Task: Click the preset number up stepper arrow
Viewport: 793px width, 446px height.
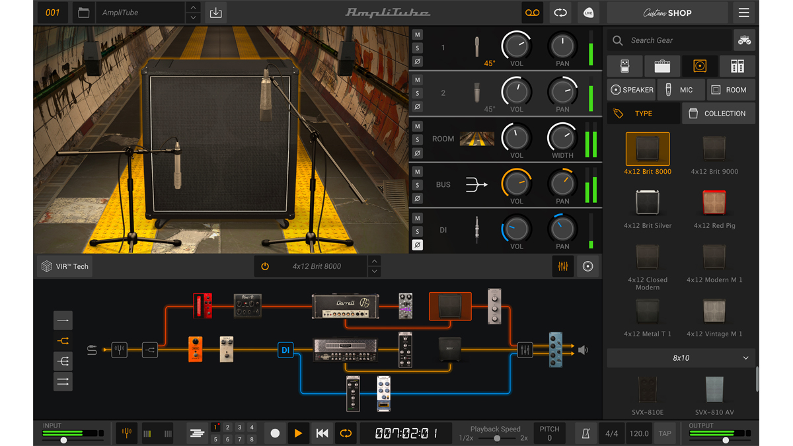Action: 192,8
